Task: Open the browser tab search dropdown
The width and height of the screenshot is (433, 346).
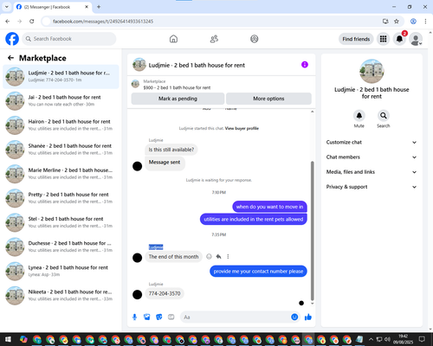Action: click(x=7, y=7)
